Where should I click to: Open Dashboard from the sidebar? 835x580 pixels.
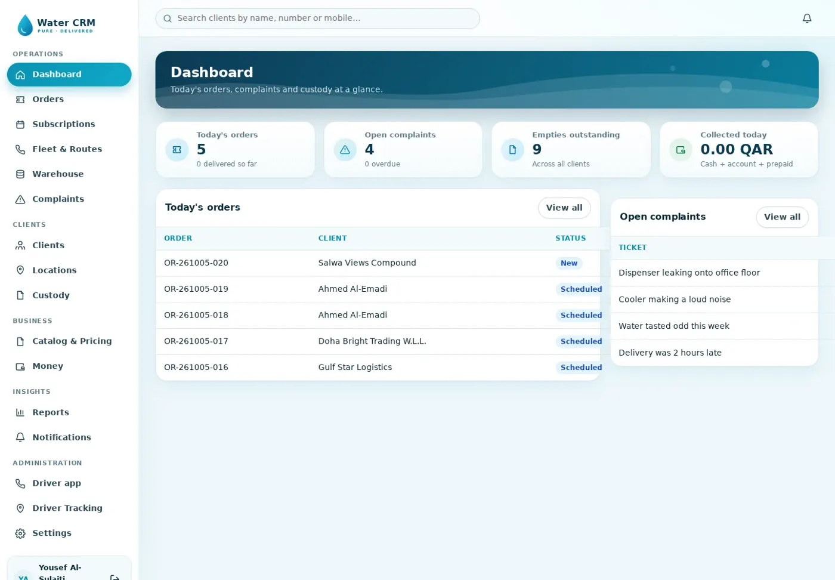click(69, 75)
